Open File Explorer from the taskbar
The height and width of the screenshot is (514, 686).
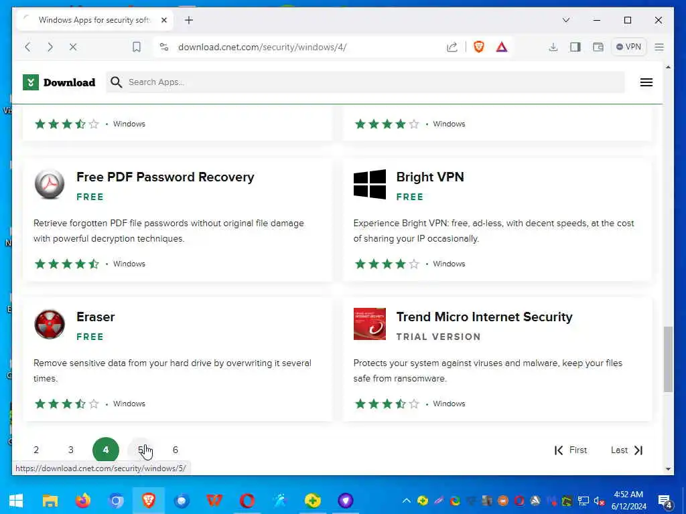click(x=50, y=501)
